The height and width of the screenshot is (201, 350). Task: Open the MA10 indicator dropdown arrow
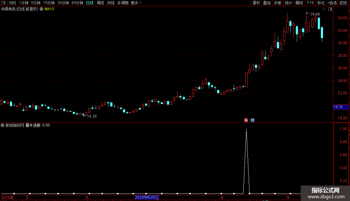[x=42, y=9]
